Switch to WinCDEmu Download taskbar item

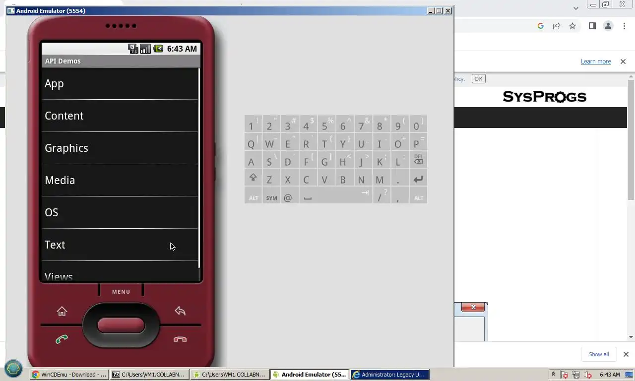click(69, 375)
